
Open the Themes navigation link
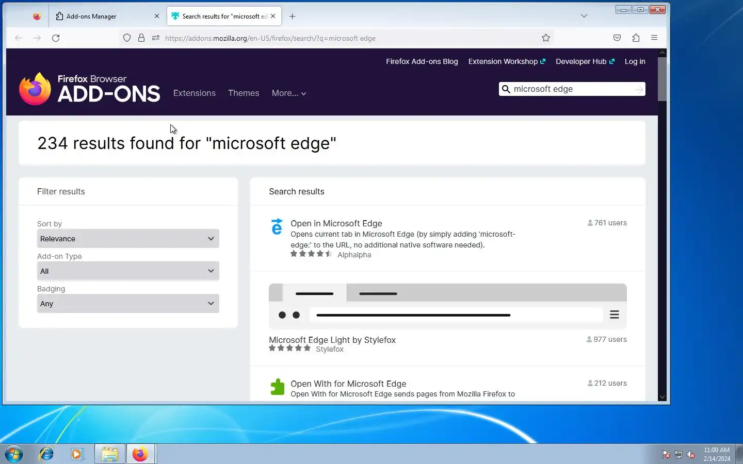tap(244, 93)
